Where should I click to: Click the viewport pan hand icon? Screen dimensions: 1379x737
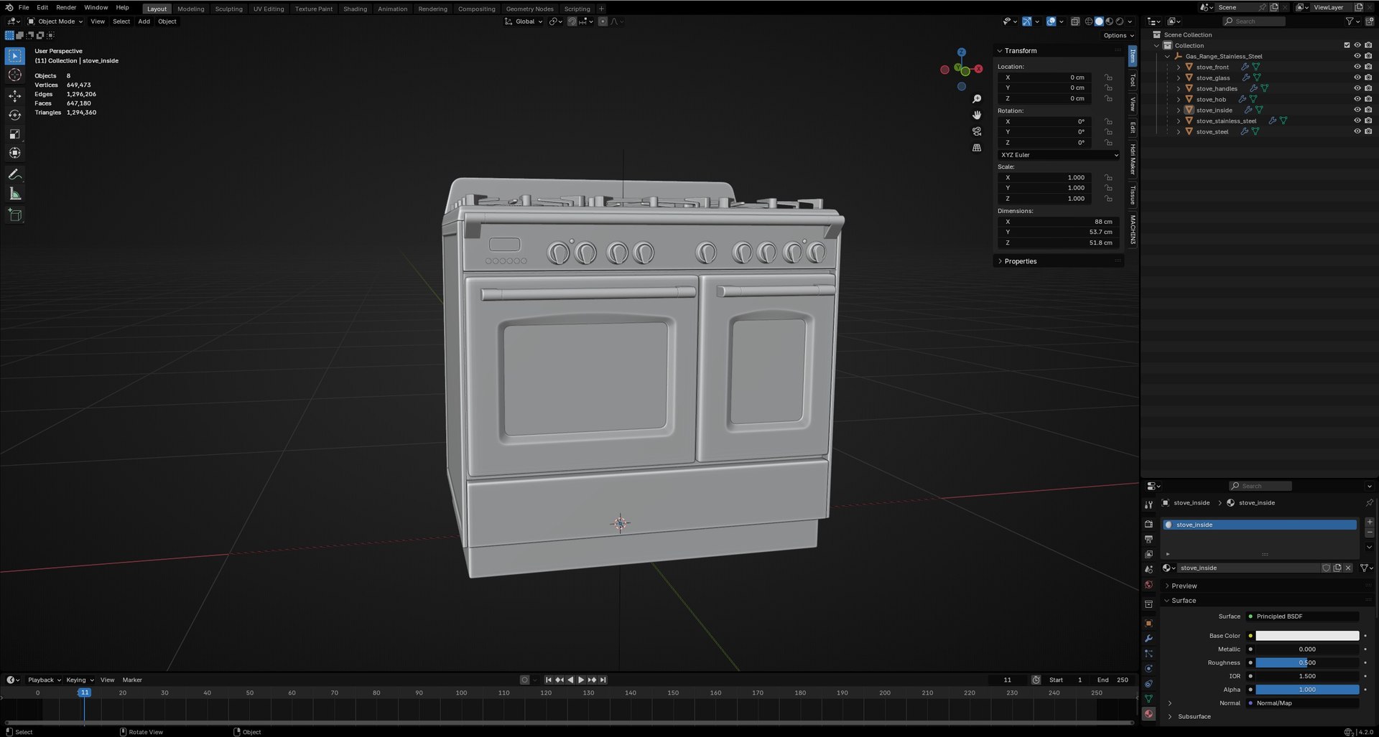tap(977, 115)
